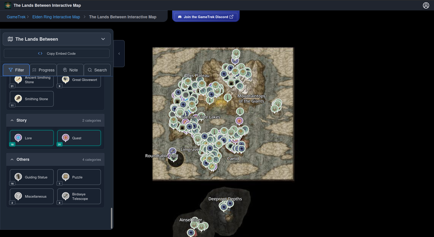Click the Limgrave map label

190,149
